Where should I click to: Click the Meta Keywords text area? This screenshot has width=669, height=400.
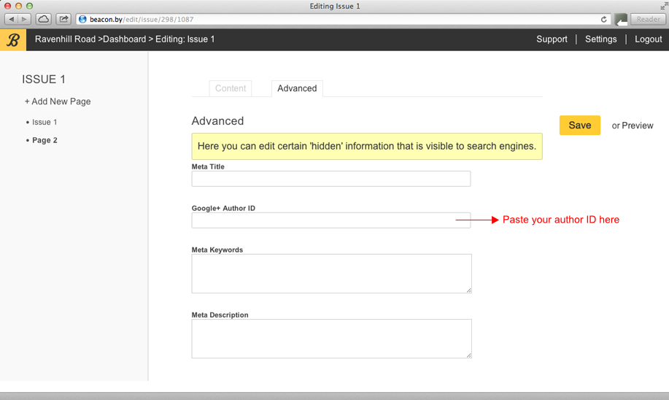coord(331,274)
